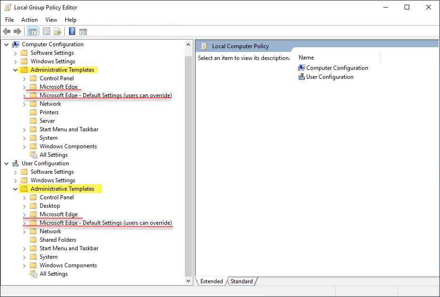Expand Windows Settings under User Configuration

(x=16, y=180)
